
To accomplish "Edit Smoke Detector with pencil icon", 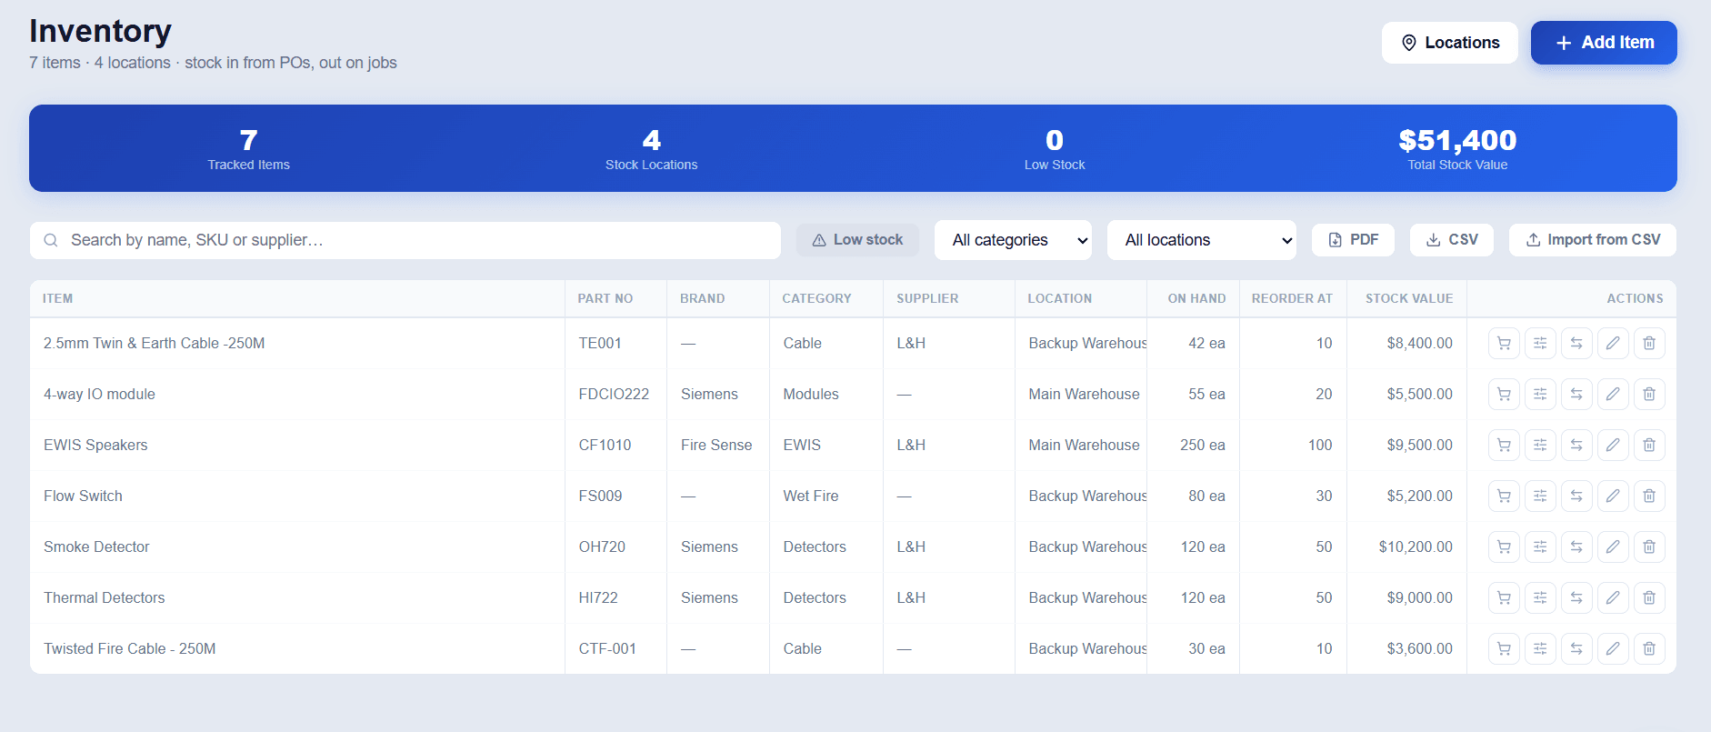I will [1613, 546].
